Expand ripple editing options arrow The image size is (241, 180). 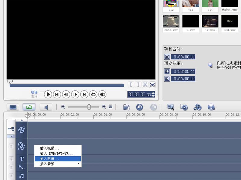point(11,136)
